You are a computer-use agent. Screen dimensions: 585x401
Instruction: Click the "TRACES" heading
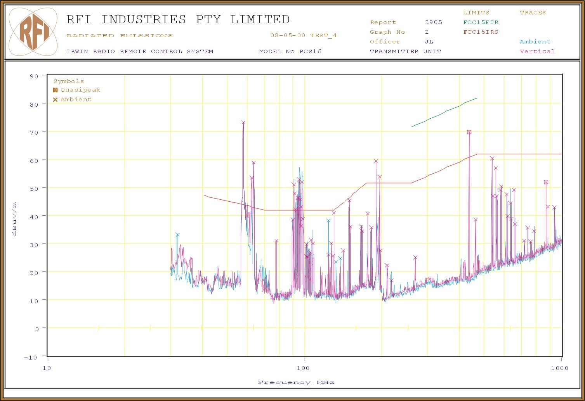coord(533,13)
